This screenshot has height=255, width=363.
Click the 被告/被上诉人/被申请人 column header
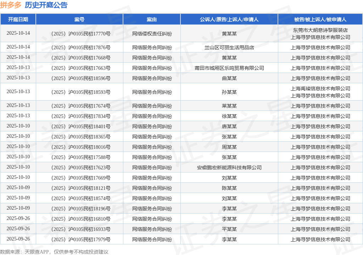point(320,19)
